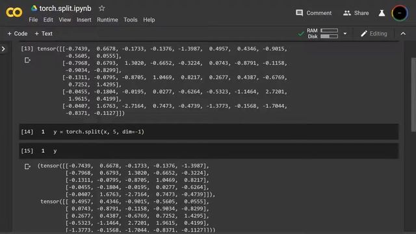Click the [15] run indicator
416x234 pixels.
(27, 151)
